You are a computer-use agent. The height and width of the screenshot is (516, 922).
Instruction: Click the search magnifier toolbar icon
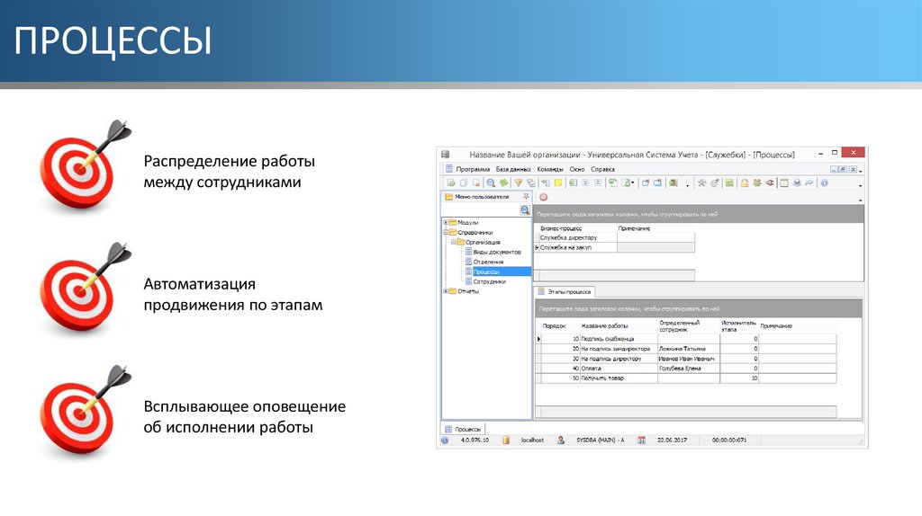coord(491,182)
